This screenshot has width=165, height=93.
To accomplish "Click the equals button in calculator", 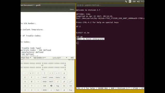I will (x=51, y=90).
